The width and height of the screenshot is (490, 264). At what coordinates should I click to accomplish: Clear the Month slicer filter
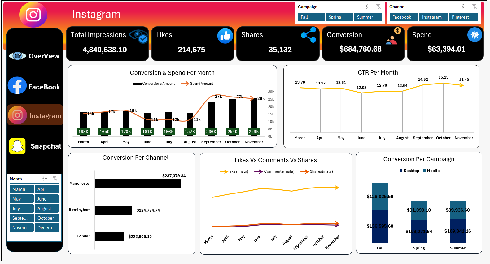(55, 179)
